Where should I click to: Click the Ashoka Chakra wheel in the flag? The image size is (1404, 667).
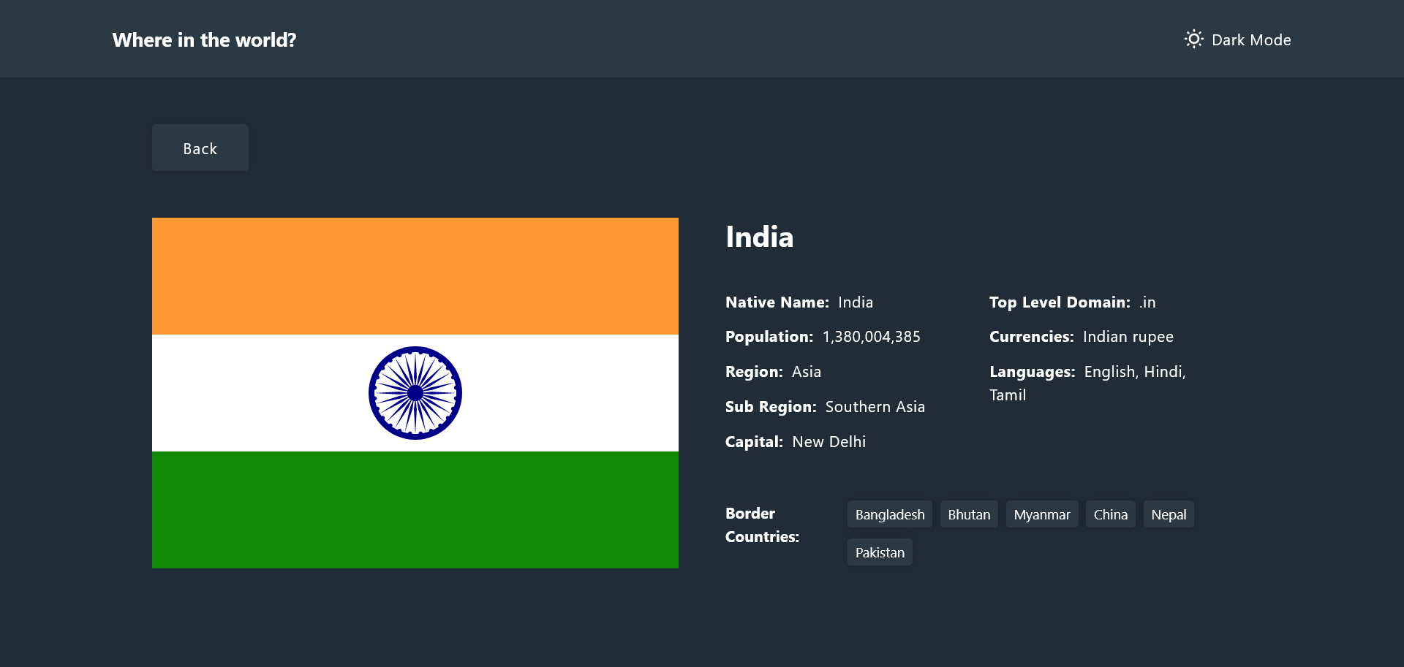(x=415, y=393)
